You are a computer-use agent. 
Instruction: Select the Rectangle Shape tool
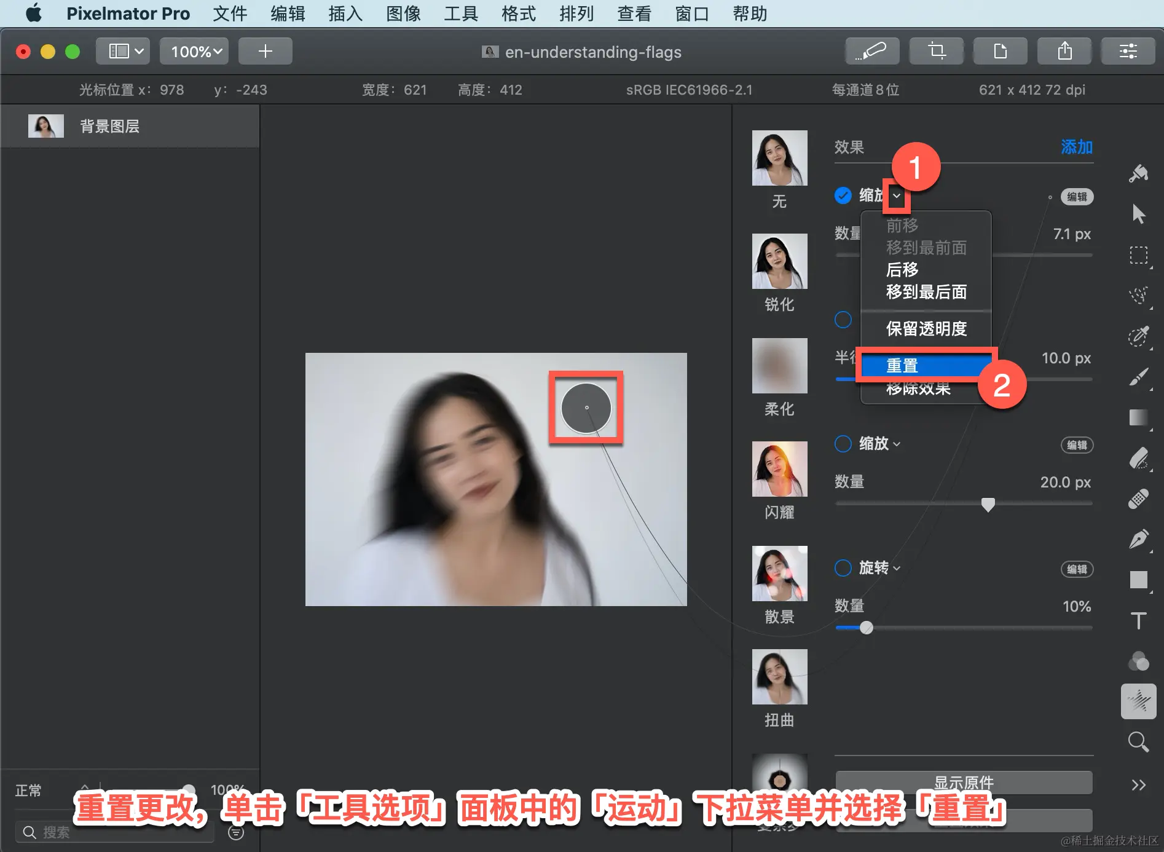point(1138,580)
